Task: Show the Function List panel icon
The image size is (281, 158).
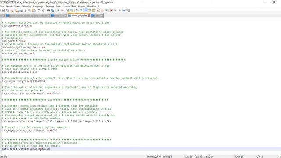Action: pos(98,11)
